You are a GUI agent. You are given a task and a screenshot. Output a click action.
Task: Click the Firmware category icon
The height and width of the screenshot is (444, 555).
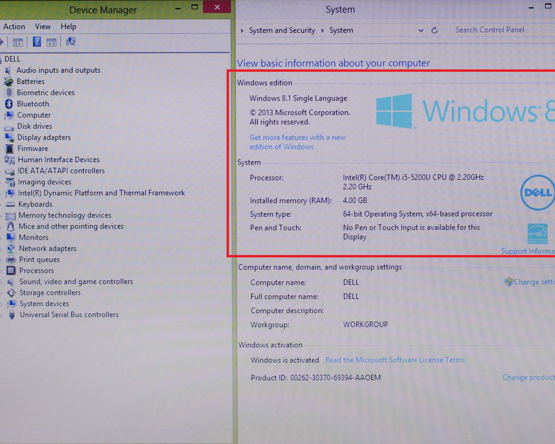tap(9, 148)
